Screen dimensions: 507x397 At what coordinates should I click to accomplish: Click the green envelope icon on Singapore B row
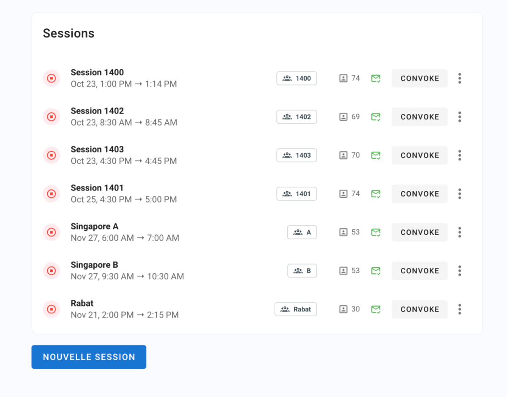376,271
